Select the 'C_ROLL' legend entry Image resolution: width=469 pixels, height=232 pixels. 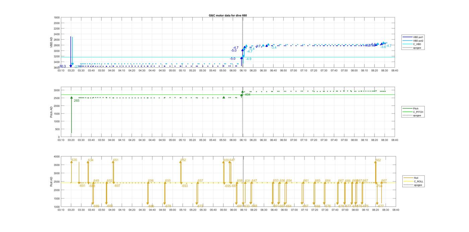pyautogui.click(x=414, y=181)
